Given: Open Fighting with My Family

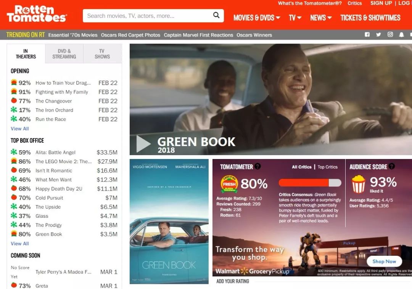Looking at the screenshot, I should click(62, 92).
